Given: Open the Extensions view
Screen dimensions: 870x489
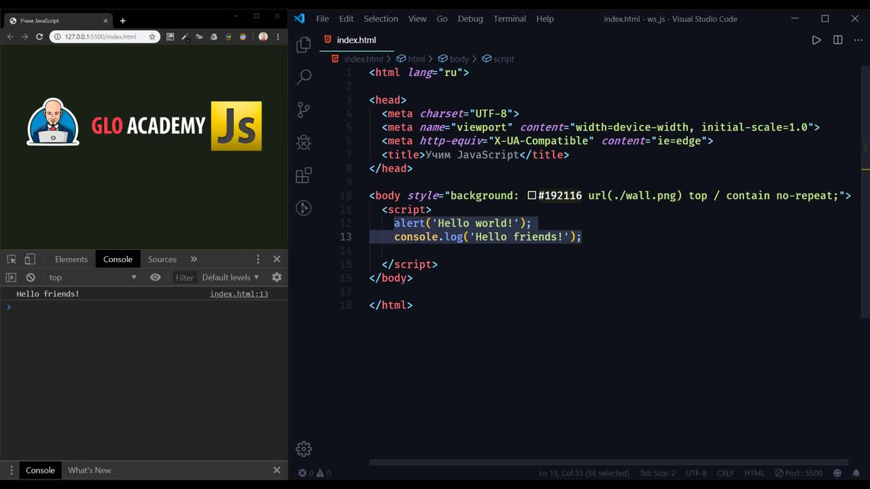Looking at the screenshot, I should click(304, 175).
